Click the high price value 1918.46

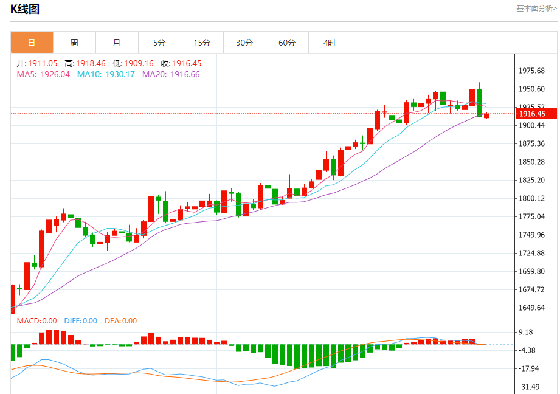[x=91, y=64]
